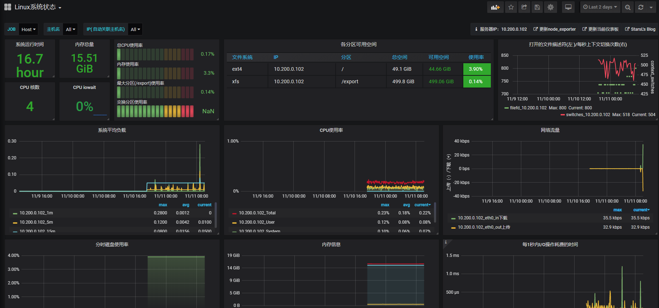Image resolution: width=659 pixels, height=308 pixels.
Task: Click the scrollbar in CPU使用率 legend
Action: [435, 213]
